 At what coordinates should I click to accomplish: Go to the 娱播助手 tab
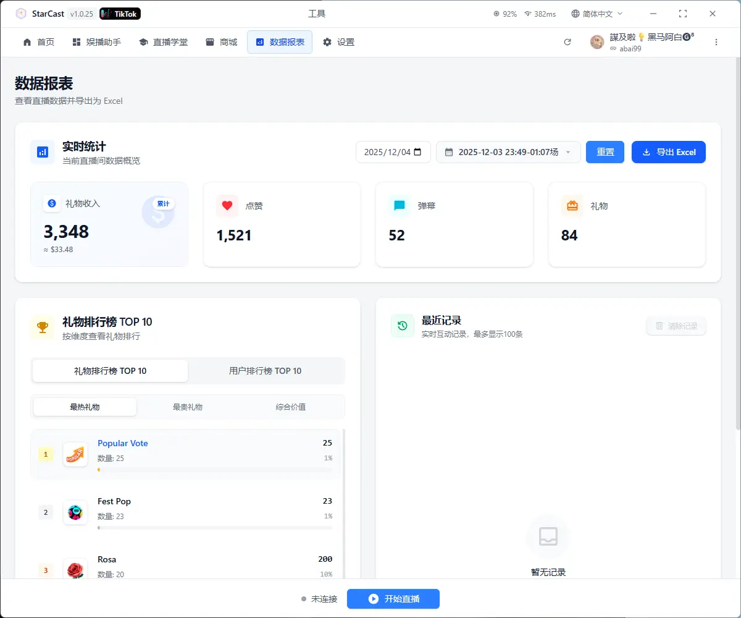(97, 42)
